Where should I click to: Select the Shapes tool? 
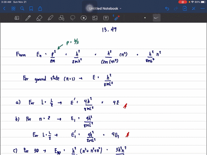(x=61, y=18)
